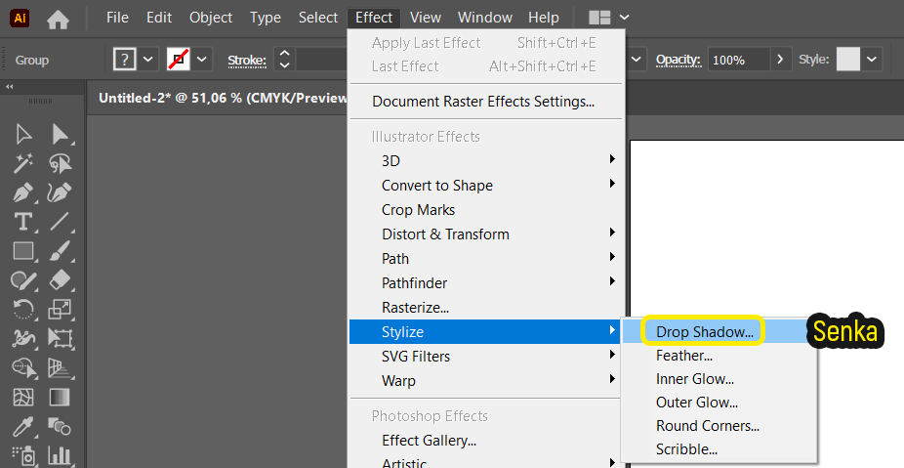This screenshot has width=904, height=468.
Task: Expand the Style dropdown
Action: coord(872,60)
